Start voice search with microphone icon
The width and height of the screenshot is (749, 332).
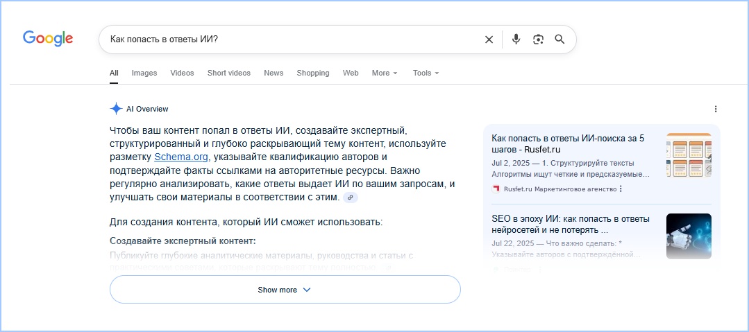coord(516,39)
